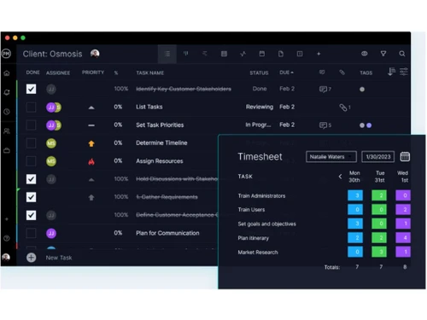Change critical flame priority on Assign Resources
This screenshot has width=427, height=320.
pos(91,161)
